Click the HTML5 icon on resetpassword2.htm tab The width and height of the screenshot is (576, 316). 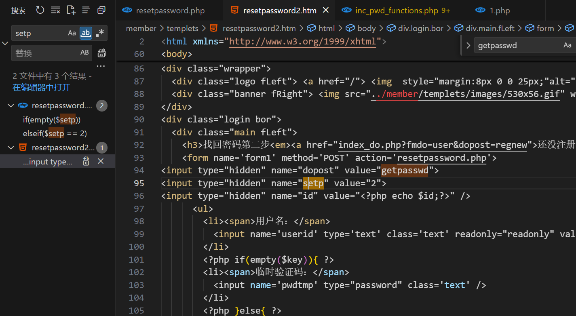pyautogui.click(x=234, y=11)
